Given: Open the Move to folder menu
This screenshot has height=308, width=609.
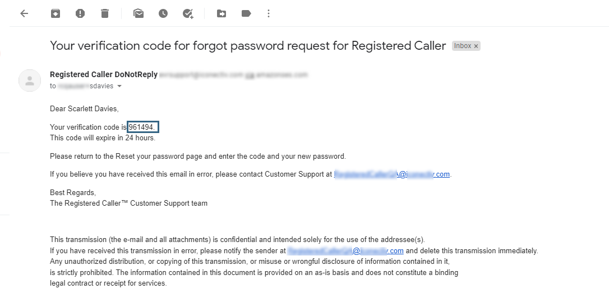Looking at the screenshot, I should coord(222,13).
